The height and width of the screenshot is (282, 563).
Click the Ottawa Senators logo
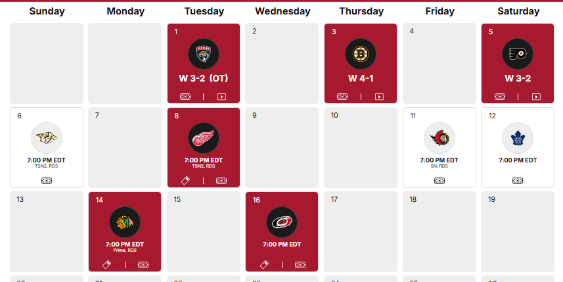[439, 139]
